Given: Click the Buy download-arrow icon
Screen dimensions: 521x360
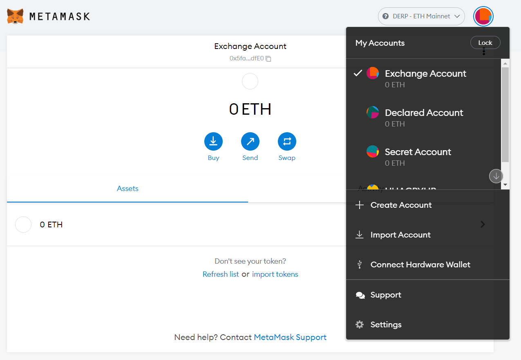Looking at the screenshot, I should 213,142.
